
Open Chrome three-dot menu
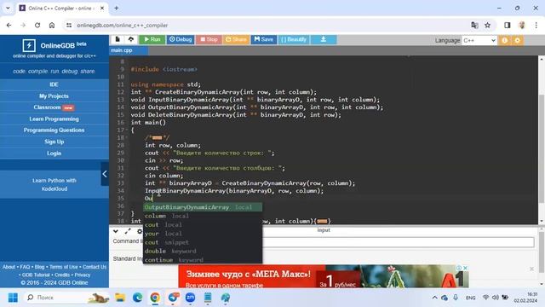click(536, 25)
